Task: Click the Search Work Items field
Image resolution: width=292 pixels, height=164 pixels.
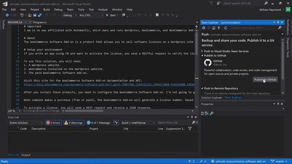Action: (255, 28)
